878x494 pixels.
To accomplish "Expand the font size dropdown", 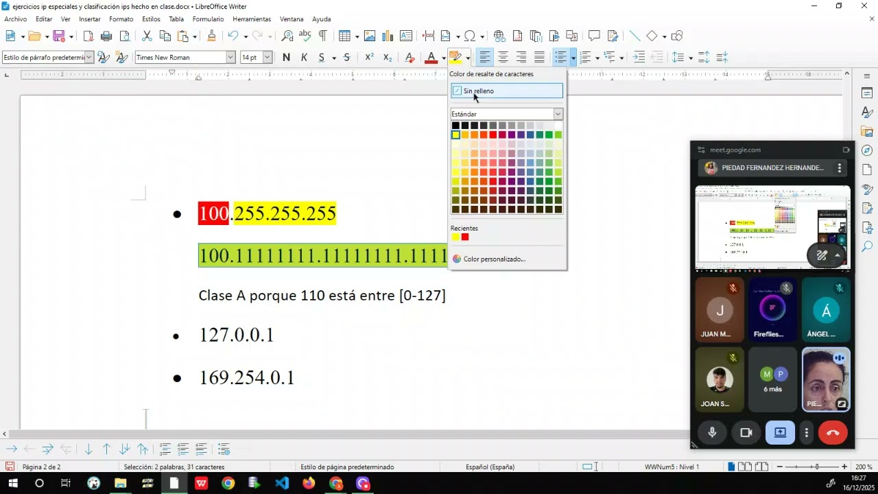I will pos(268,58).
